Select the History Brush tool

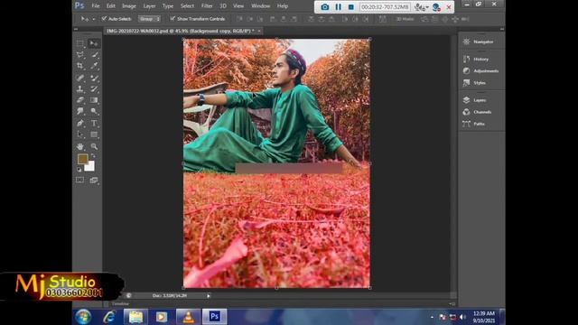pos(94,88)
